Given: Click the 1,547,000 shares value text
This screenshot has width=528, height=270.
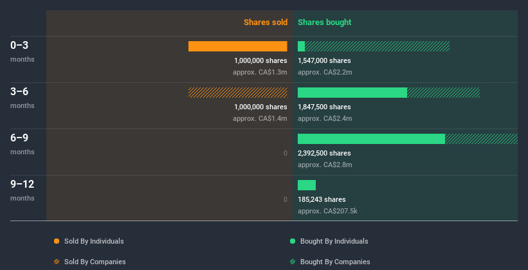Looking at the screenshot, I should coord(324,60).
